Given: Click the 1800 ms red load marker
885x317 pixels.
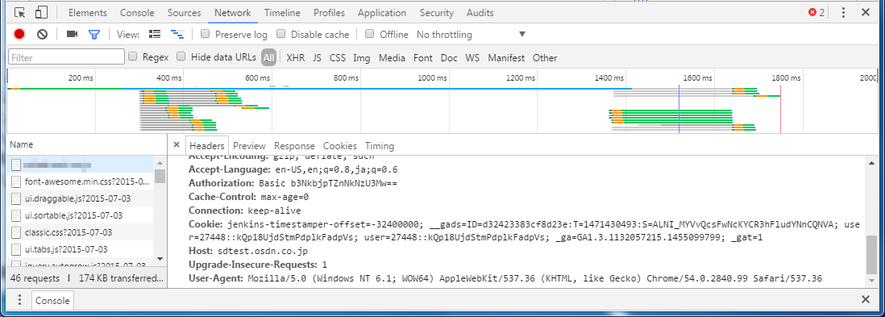Looking at the screenshot, I should coord(780,109).
